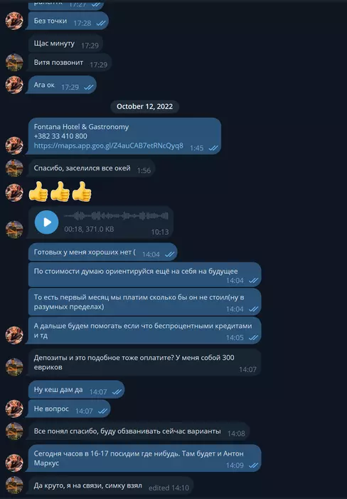
Task: Click read checkmarks on "Не вопрос" message
Action: pyautogui.click(x=102, y=411)
